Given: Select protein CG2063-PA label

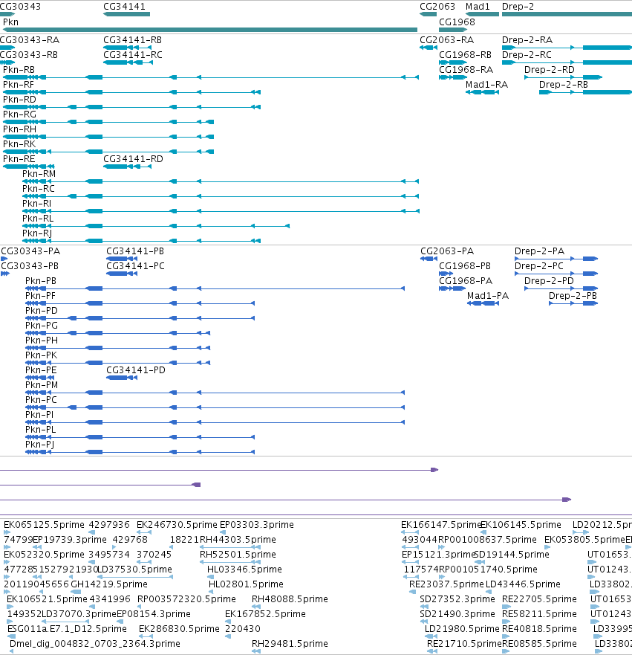Looking at the screenshot, I should click(x=447, y=251).
